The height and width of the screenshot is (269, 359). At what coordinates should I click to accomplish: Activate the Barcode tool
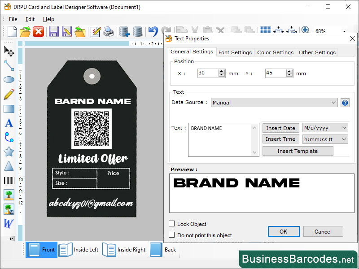(8, 180)
